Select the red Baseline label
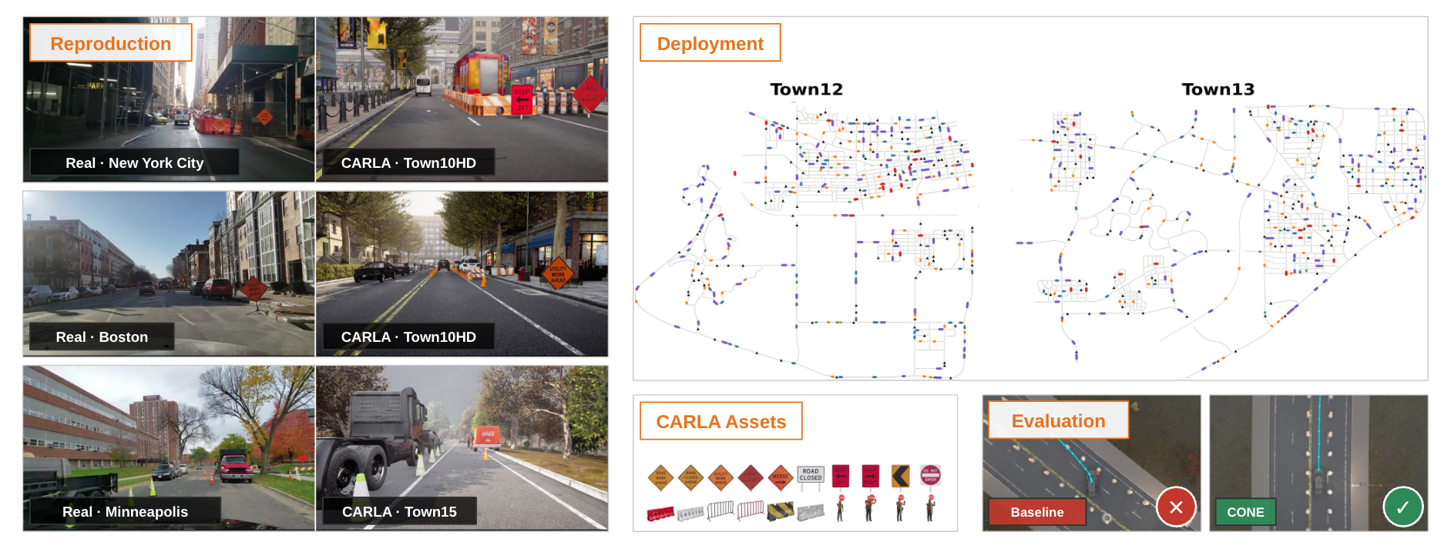Screen dimensions: 1451x559 click(1037, 512)
